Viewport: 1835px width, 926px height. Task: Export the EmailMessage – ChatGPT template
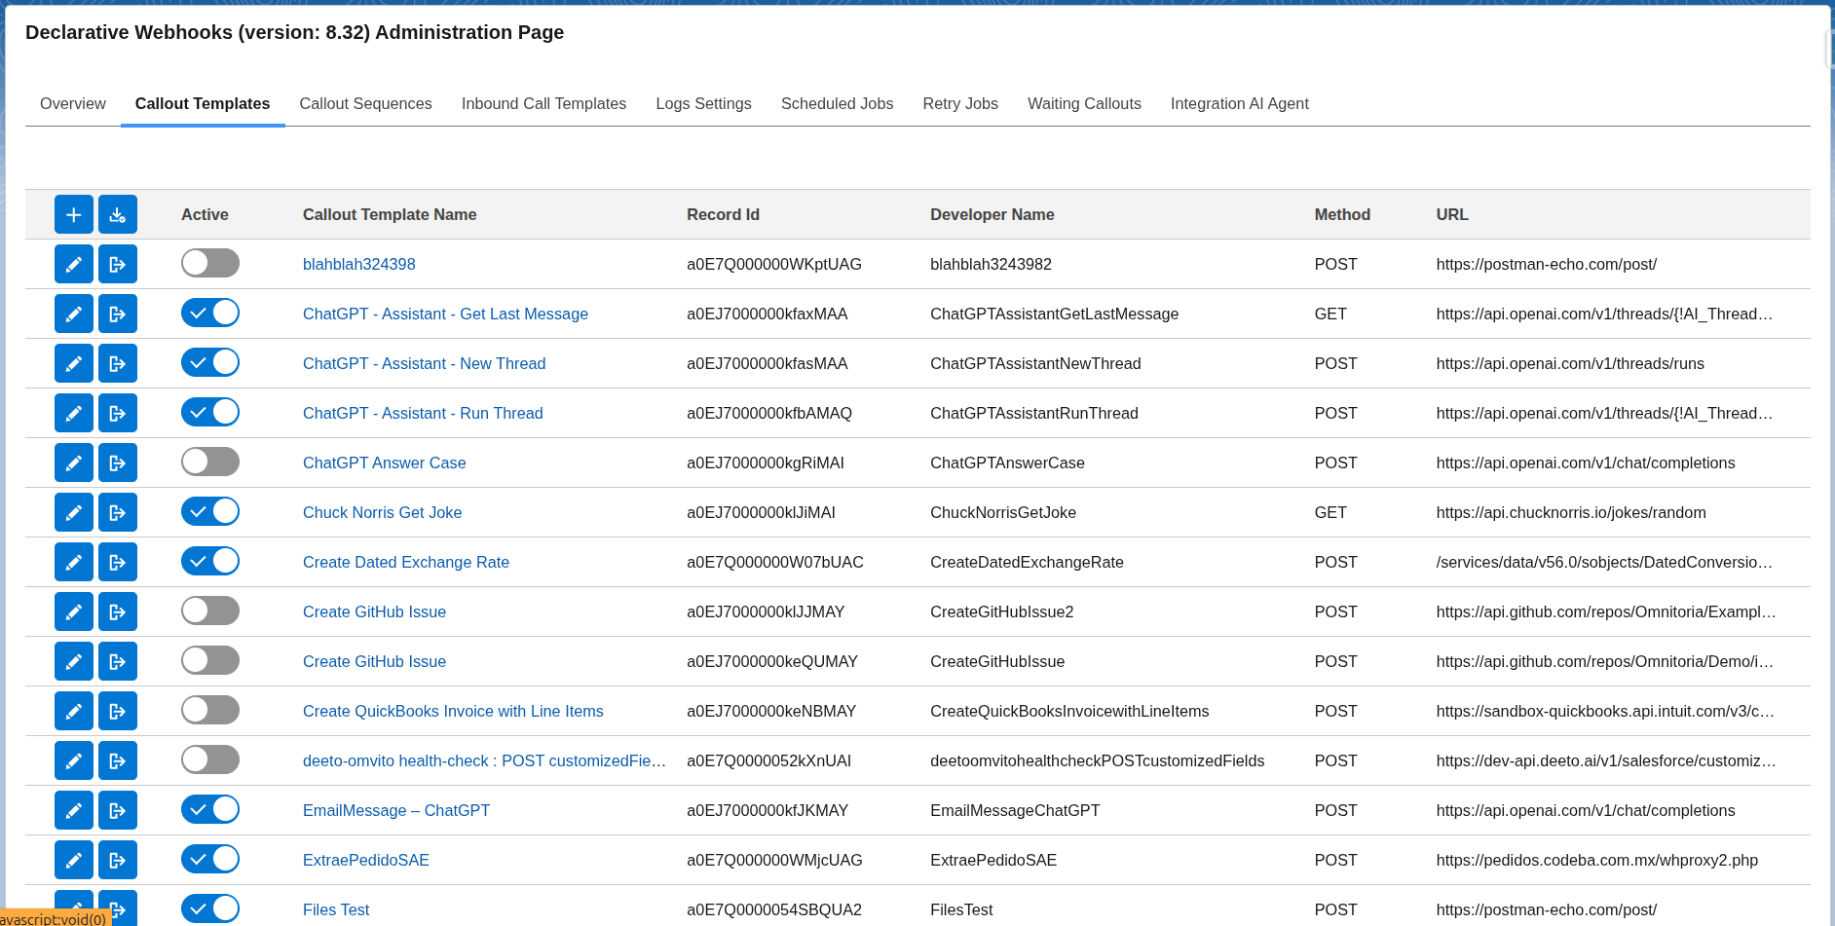[117, 810]
